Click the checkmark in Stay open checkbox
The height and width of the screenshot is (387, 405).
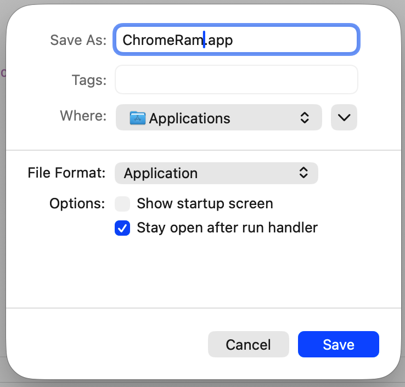tap(122, 228)
